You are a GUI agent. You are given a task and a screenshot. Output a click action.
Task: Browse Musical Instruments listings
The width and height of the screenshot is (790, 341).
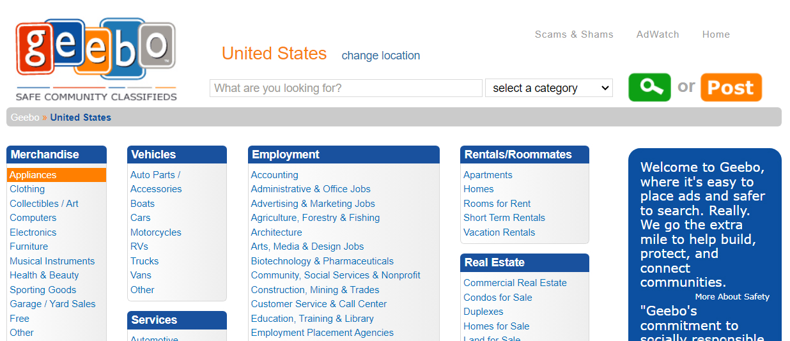point(52,261)
